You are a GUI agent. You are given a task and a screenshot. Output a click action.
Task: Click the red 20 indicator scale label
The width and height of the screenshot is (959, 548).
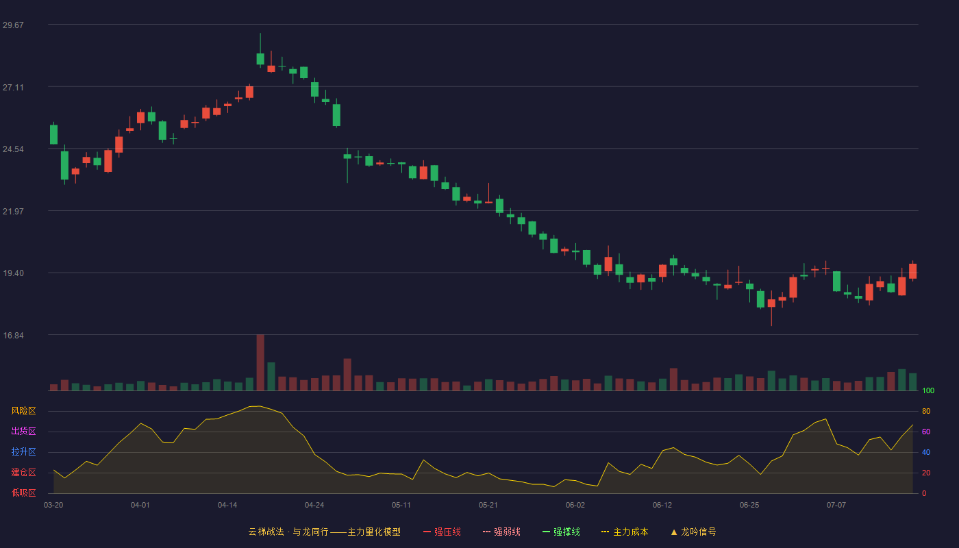[x=926, y=473]
